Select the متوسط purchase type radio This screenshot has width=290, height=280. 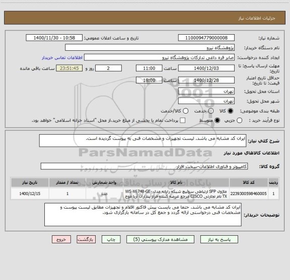(217, 121)
